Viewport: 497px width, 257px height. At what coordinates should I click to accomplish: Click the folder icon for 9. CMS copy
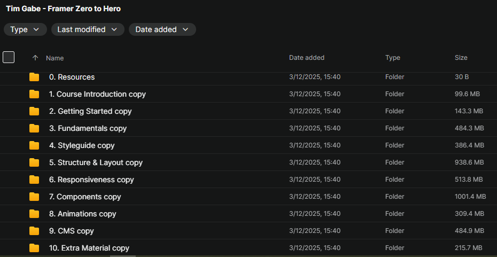[x=34, y=231]
